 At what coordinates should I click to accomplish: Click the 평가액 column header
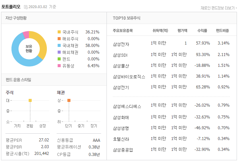182,30
